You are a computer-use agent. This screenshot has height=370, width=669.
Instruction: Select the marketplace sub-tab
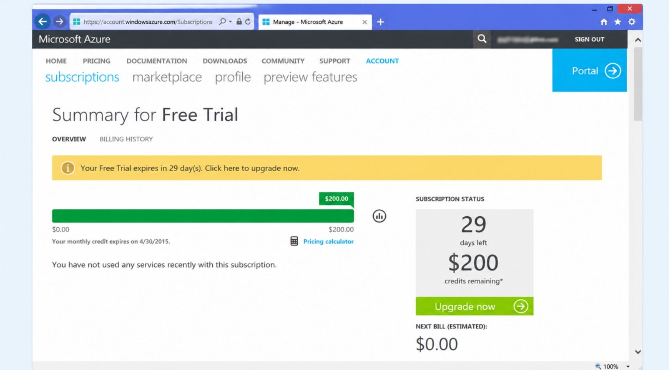pyautogui.click(x=167, y=77)
